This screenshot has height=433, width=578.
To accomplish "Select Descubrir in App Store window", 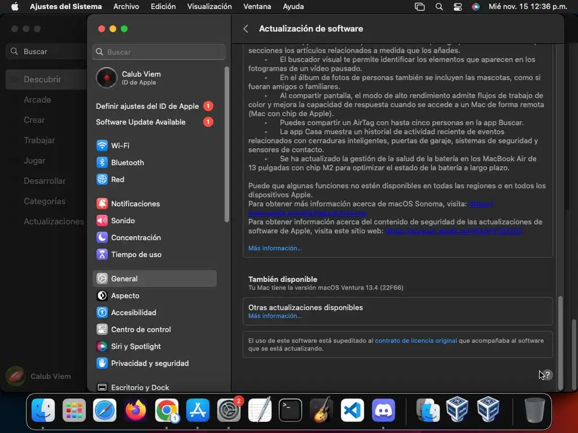I will pyautogui.click(x=46, y=79).
